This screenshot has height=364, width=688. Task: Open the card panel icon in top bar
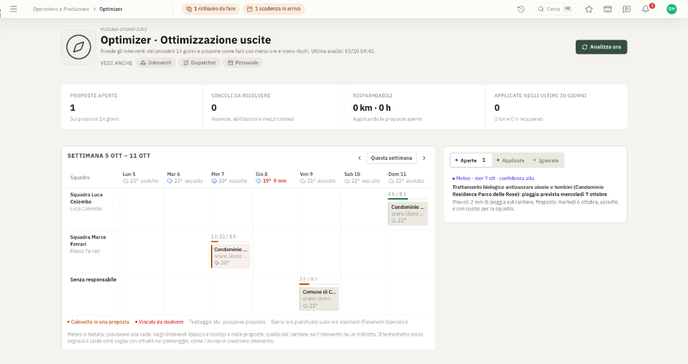[x=607, y=9]
